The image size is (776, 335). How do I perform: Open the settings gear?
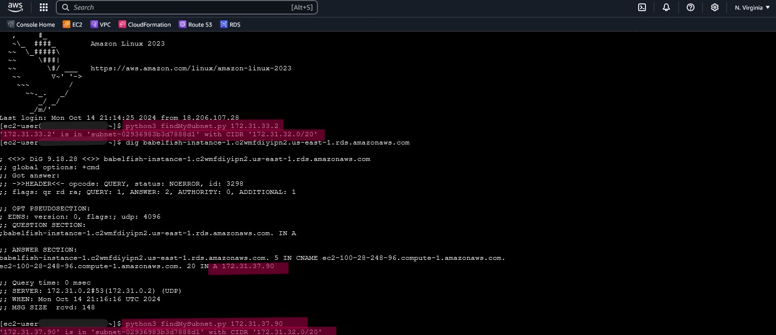714,7
